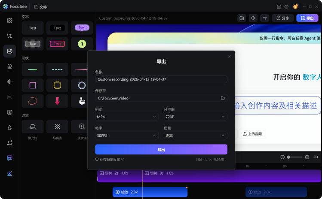Screen dimensions: 322x199
Task: Add the numbered circle marker
Action: click(82, 44)
